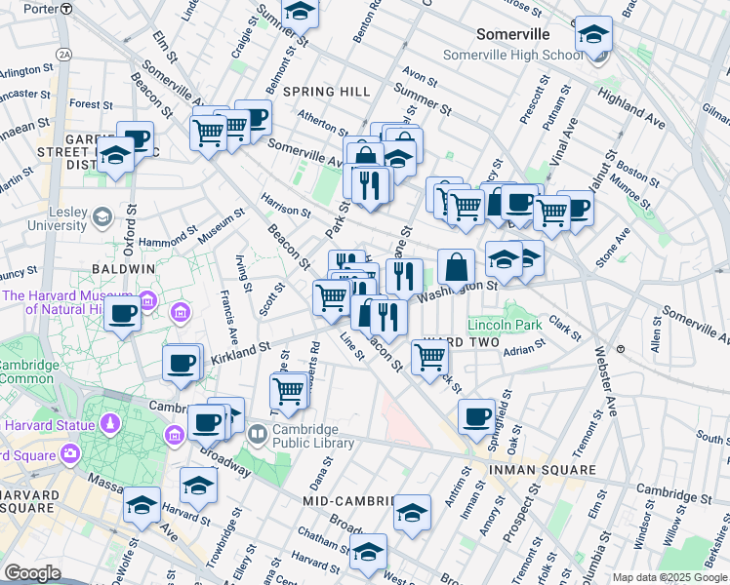Open the restaurant marker left of Washington St label
730x585 pixels.
click(x=405, y=277)
